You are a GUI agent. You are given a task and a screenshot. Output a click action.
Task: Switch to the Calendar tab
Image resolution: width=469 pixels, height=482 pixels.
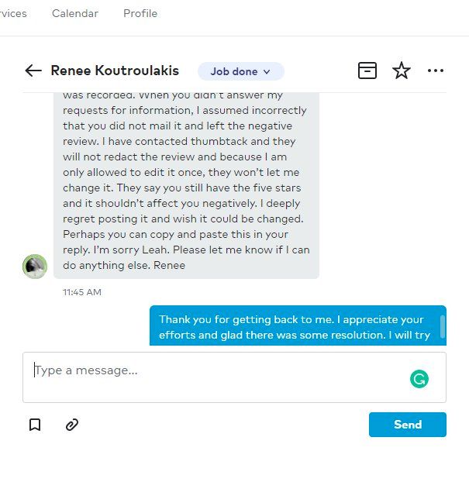pyautogui.click(x=75, y=13)
